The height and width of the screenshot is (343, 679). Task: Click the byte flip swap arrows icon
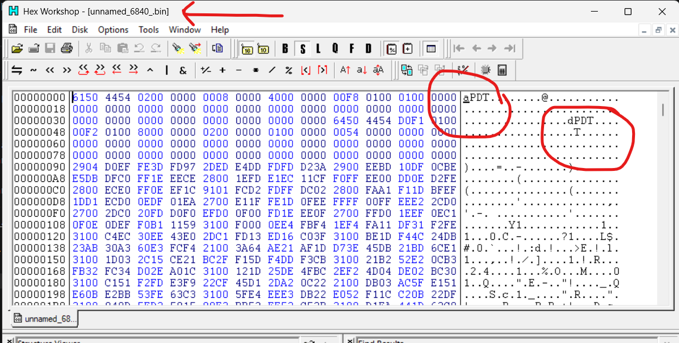[x=17, y=70]
